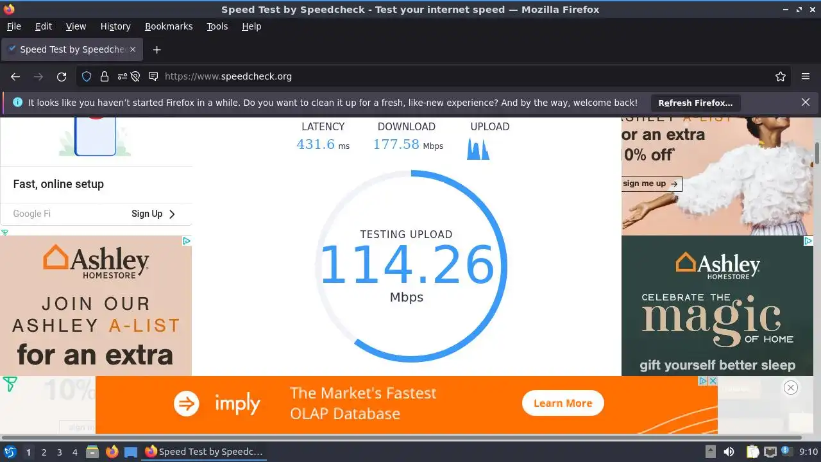The width and height of the screenshot is (821, 462).
Task: Click Sign Up on Google Fi ad
Action: (153, 214)
